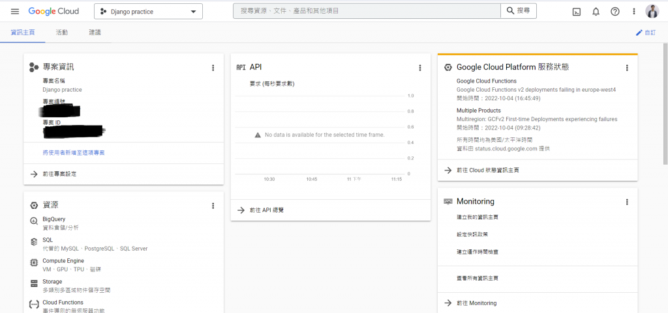Click the 要求 (每秒要求數) chart title

[x=272, y=84]
